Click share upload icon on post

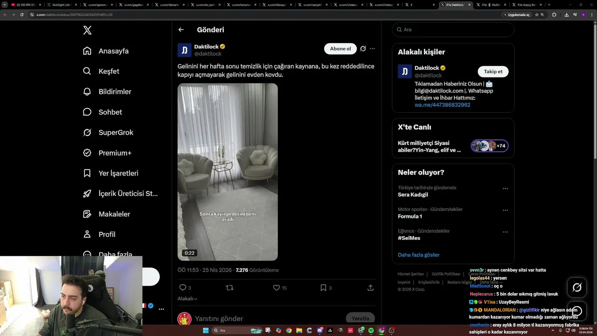(370, 288)
